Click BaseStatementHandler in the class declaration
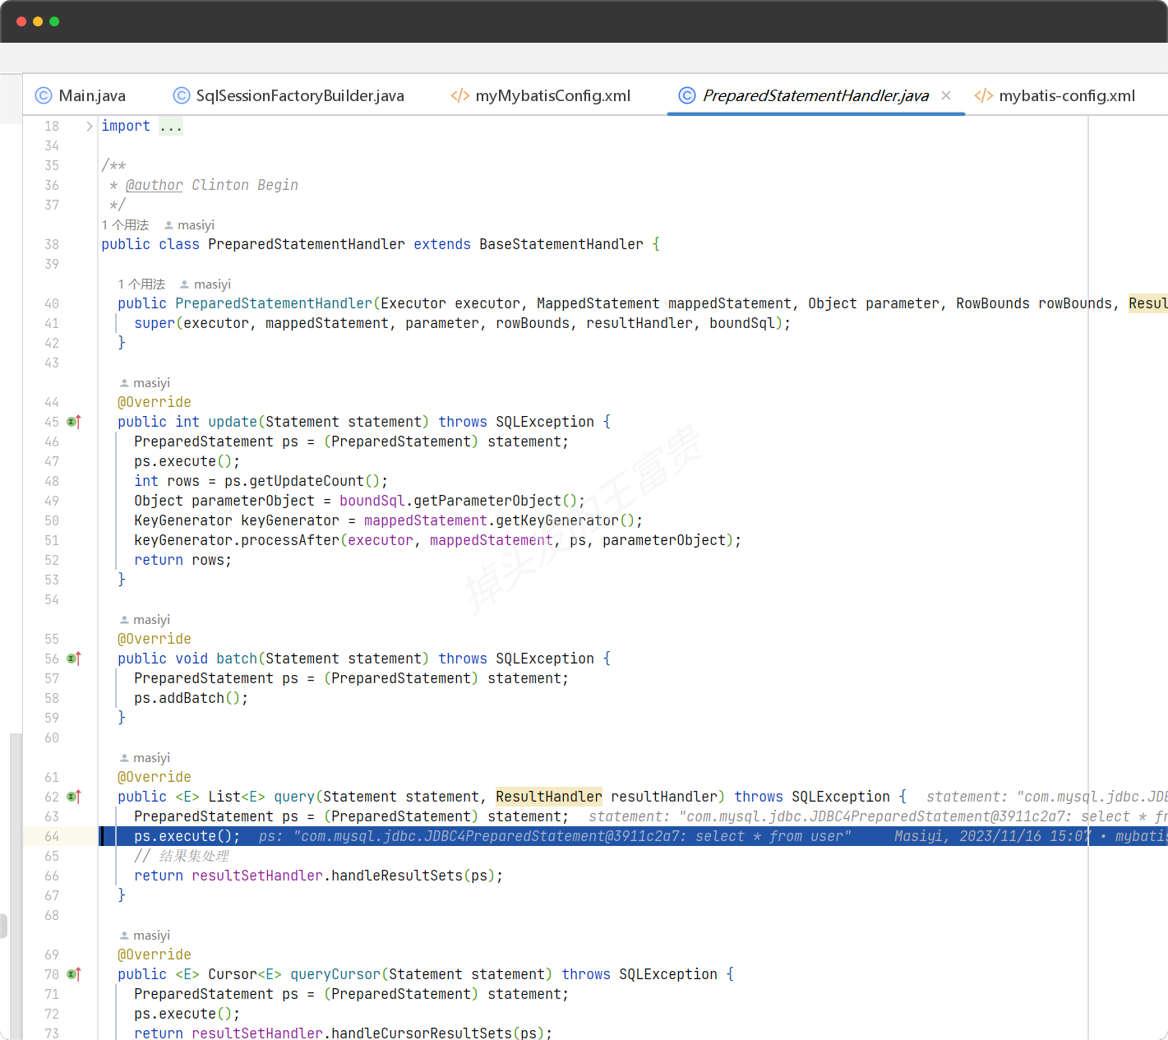 [x=561, y=244]
